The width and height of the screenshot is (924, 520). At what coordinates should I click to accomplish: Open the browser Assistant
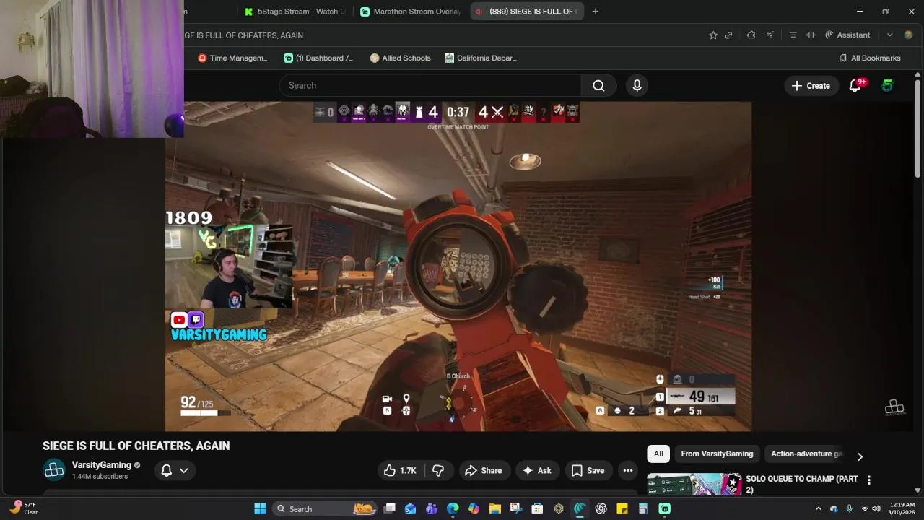847,35
